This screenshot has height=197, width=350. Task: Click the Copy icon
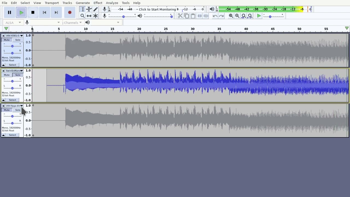click(x=186, y=16)
